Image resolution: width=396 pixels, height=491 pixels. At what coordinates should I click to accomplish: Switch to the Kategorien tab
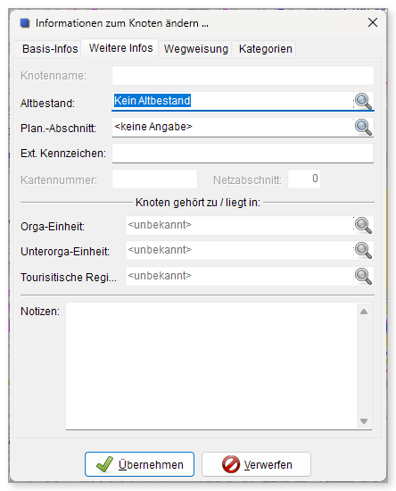pos(265,49)
